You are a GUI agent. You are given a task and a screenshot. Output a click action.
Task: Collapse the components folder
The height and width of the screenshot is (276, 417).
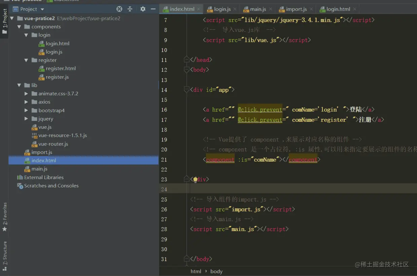pos(19,27)
